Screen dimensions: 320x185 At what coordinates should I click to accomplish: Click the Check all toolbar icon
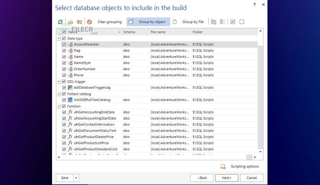click(x=233, y=22)
